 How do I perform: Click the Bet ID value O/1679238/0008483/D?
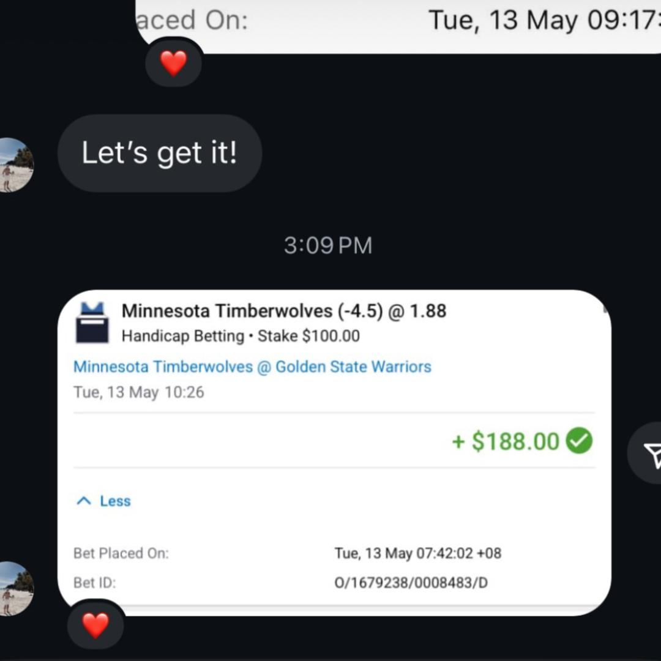[411, 583]
